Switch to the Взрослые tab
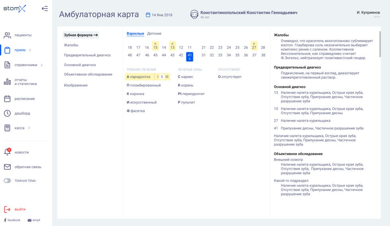Screen dimensions: 390x226 135,33
